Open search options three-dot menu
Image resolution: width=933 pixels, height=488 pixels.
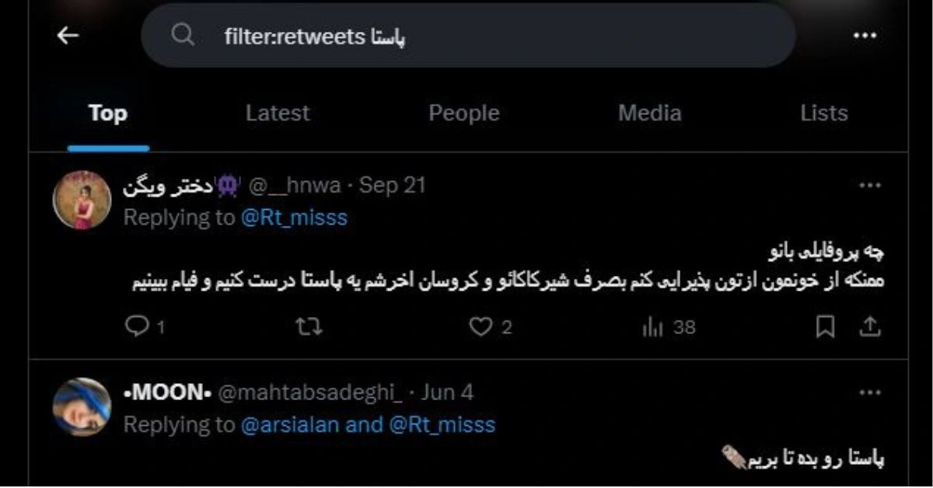coord(865,36)
